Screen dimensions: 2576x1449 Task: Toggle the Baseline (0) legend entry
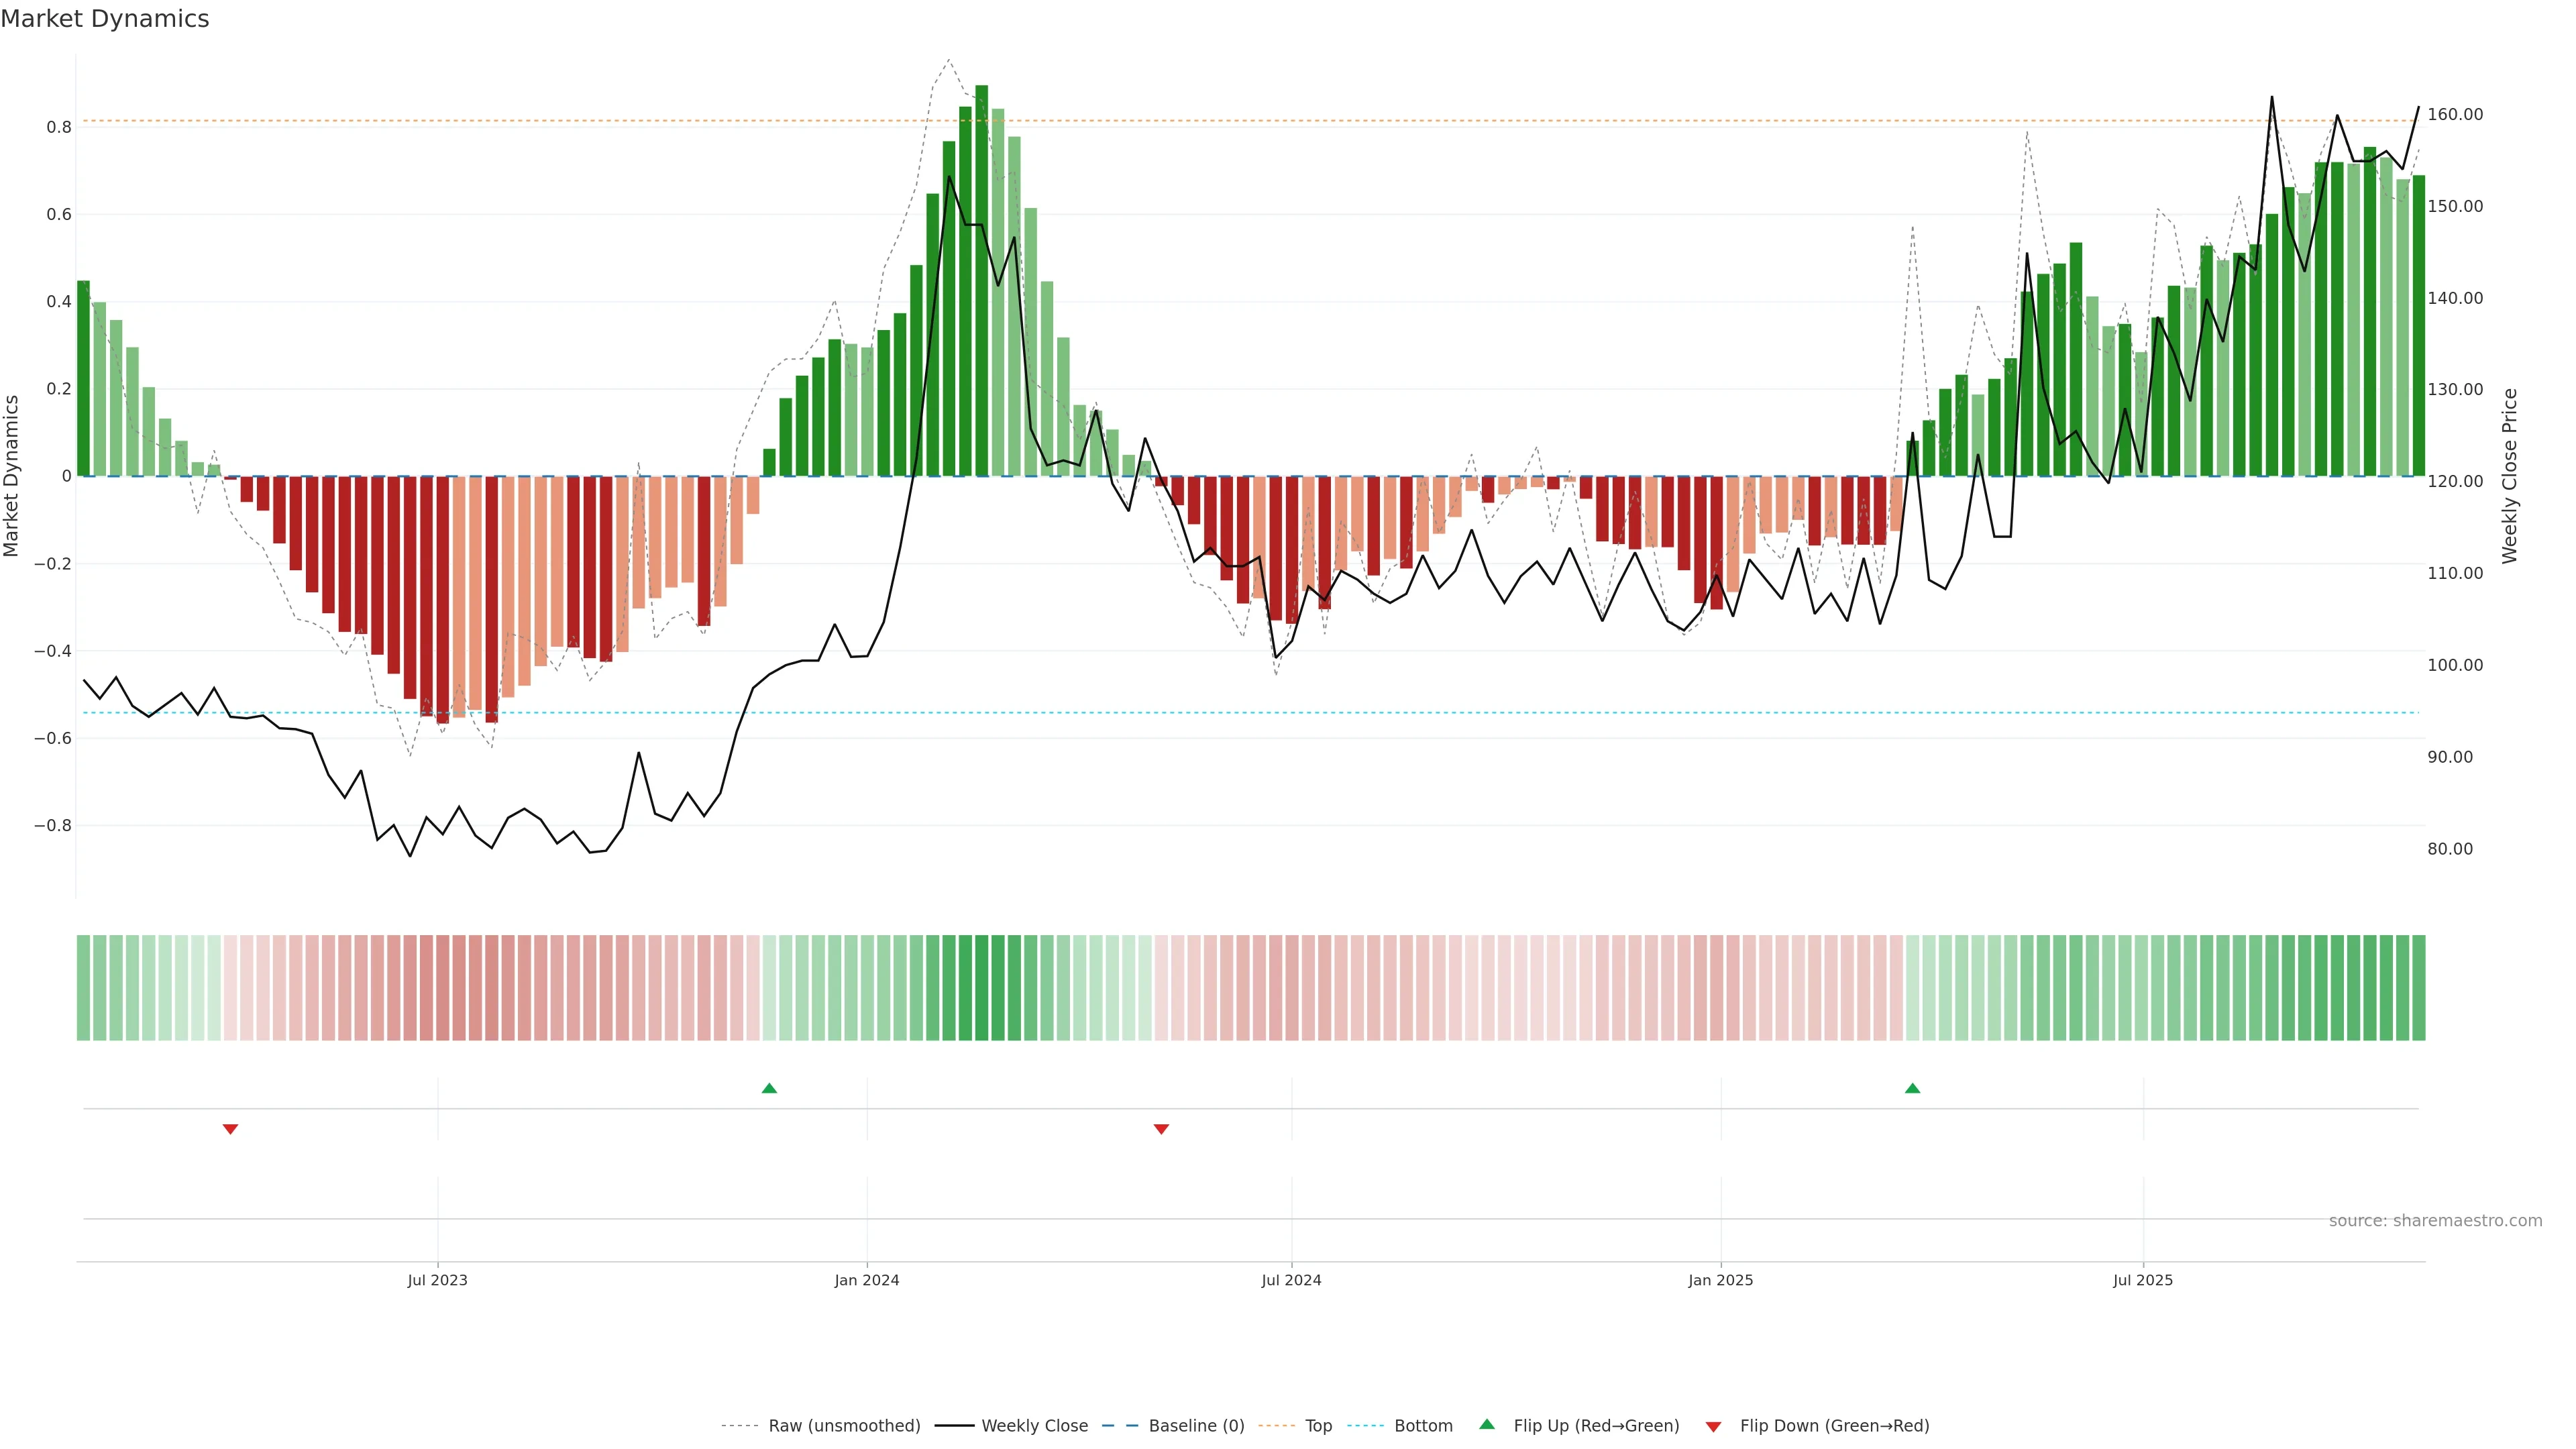[1196, 1426]
